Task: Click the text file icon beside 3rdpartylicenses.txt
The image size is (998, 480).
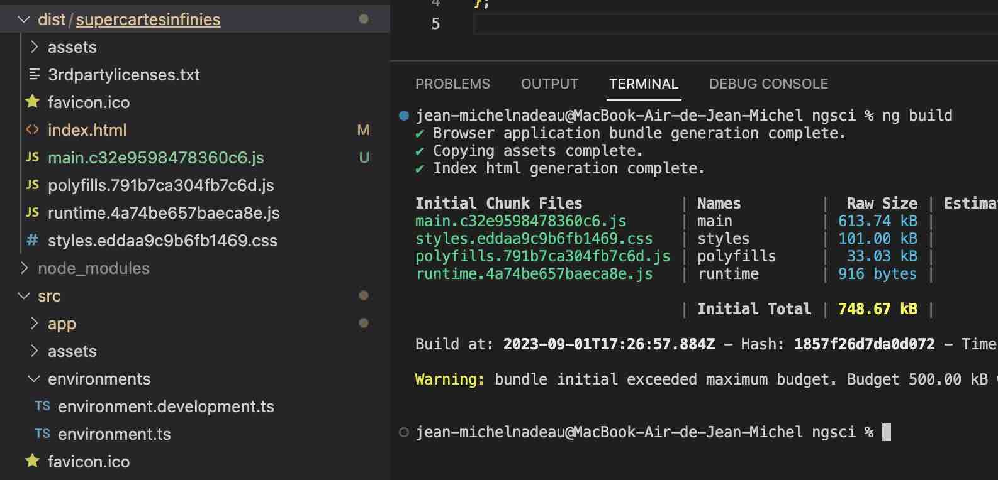Action: [35, 74]
